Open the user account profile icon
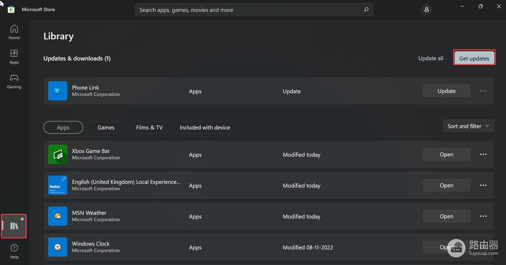 [x=426, y=10]
